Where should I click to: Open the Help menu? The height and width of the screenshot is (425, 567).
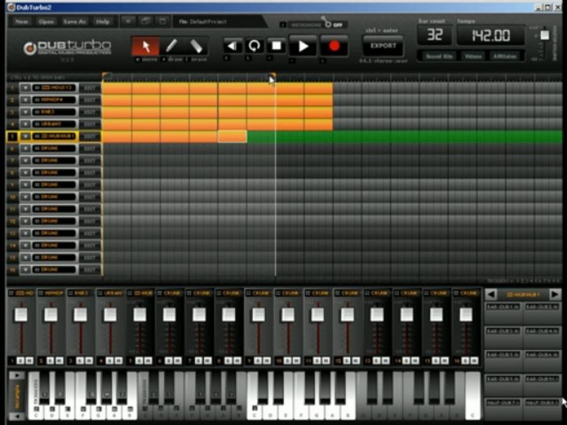103,22
